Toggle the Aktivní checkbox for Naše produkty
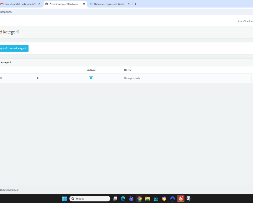The width and height of the screenshot is (253, 203). click(x=91, y=78)
